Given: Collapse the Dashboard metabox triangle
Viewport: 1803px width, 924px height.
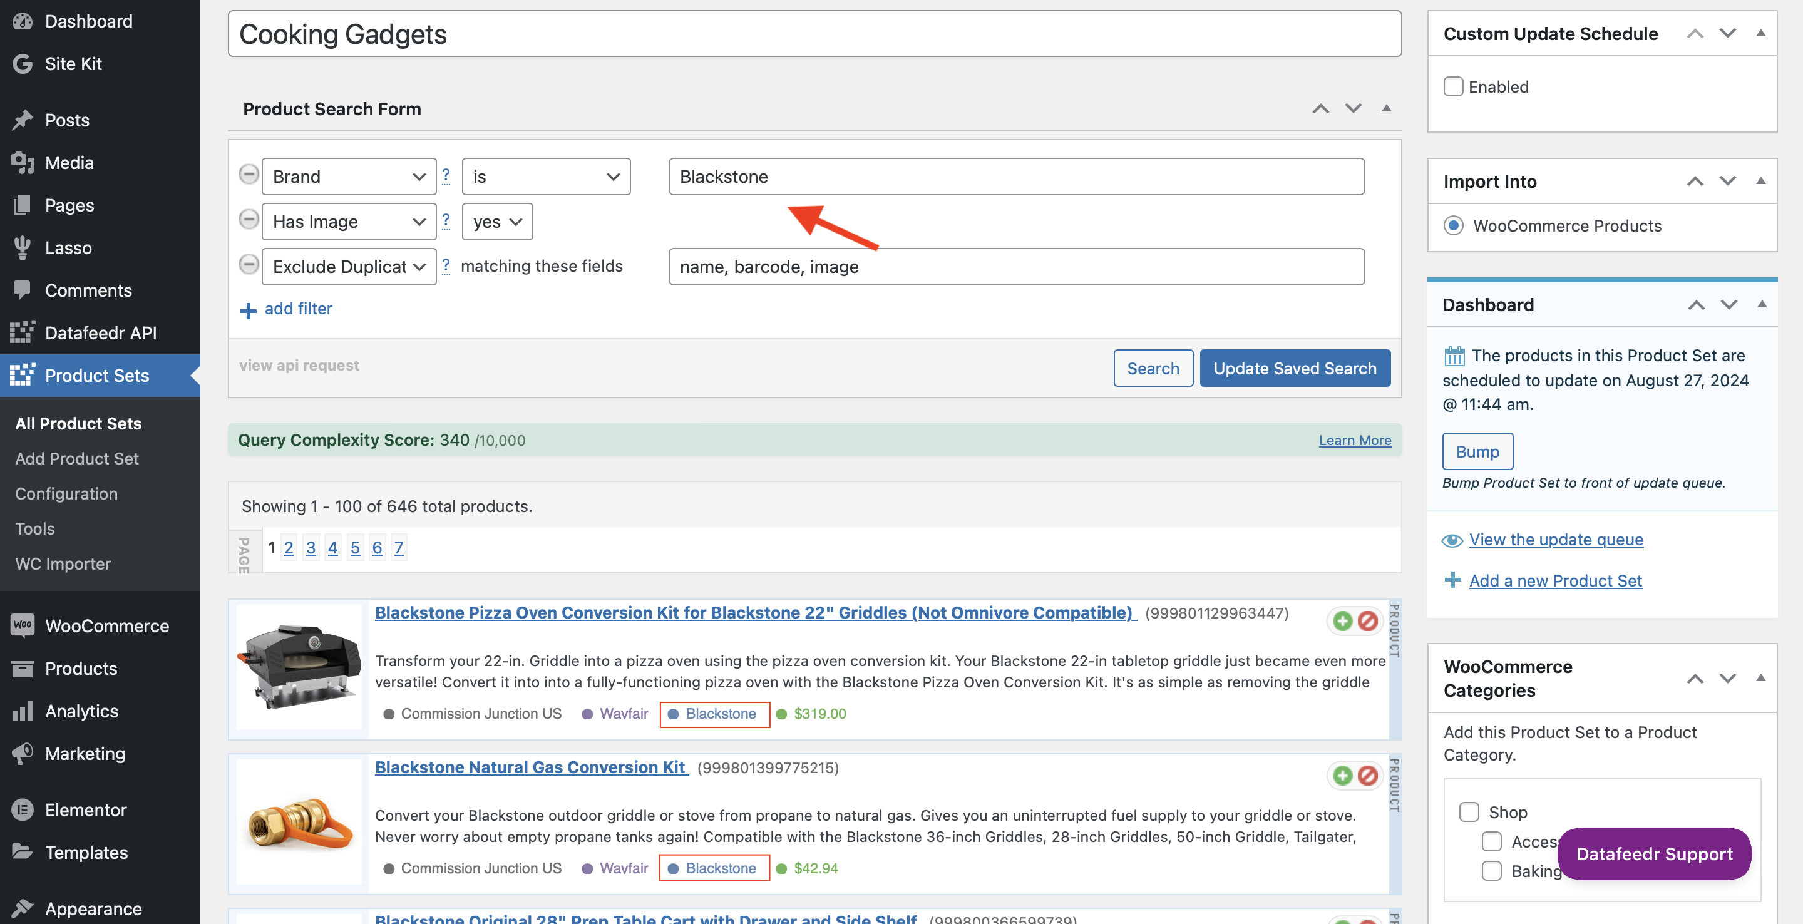Looking at the screenshot, I should [x=1762, y=304].
